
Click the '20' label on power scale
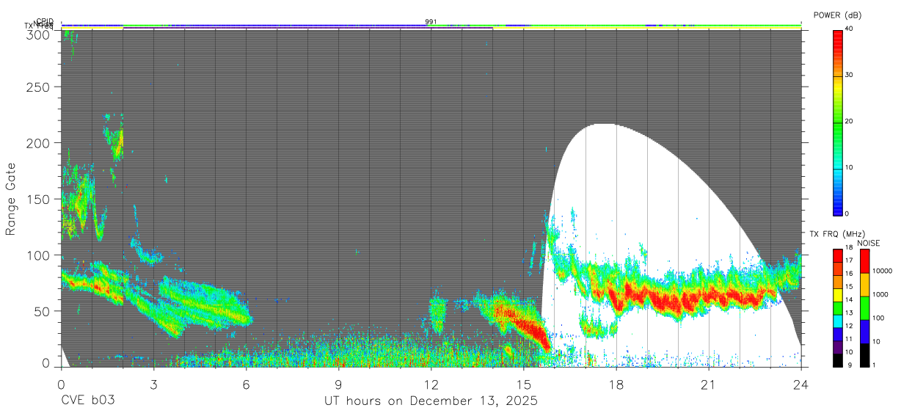[x=848, y=121]
